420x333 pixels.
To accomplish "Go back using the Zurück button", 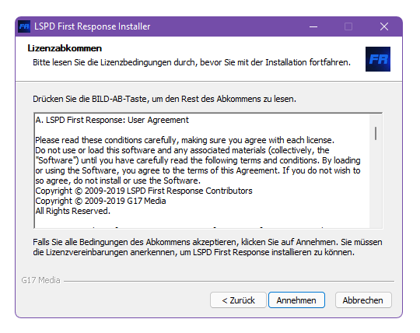I will 238,300.
